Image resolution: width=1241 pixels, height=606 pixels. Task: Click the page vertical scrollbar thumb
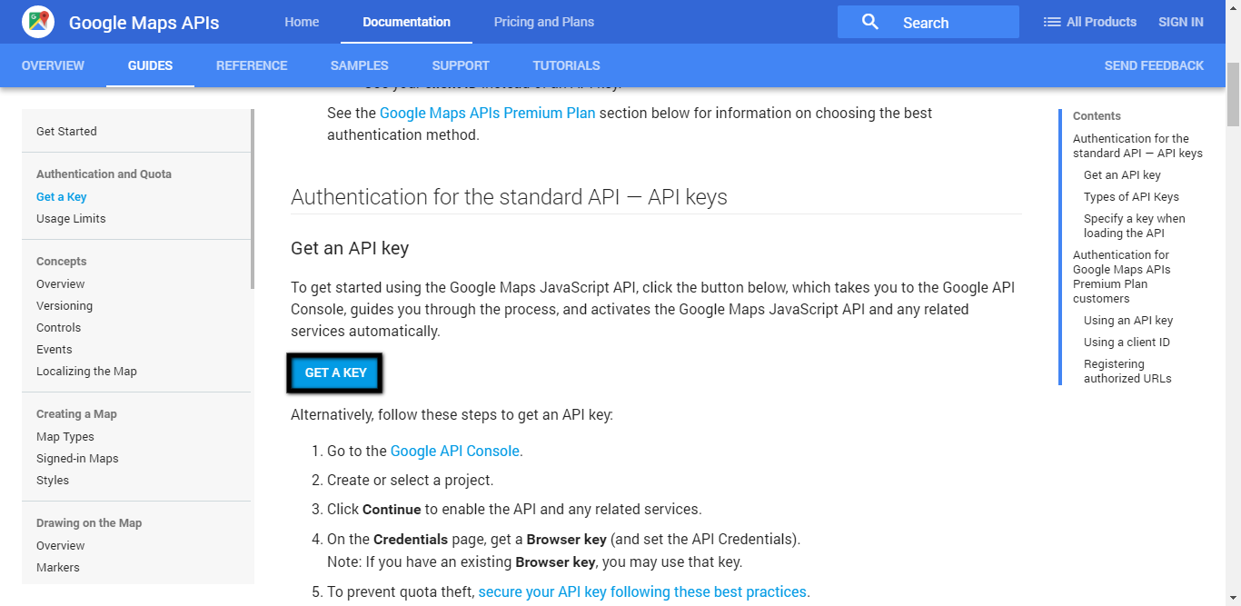coord(1233,95)
